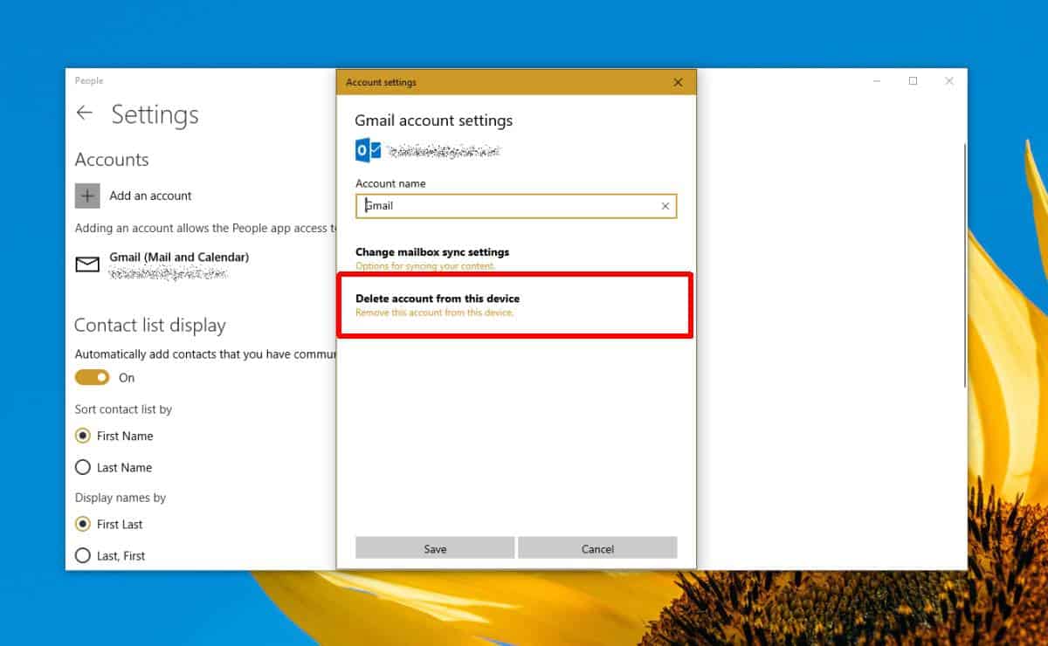
Task: Select First Name sort option
Action: coord(83,436)
